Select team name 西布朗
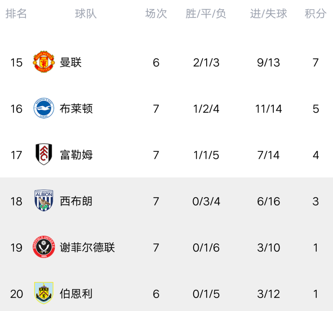 76,201
